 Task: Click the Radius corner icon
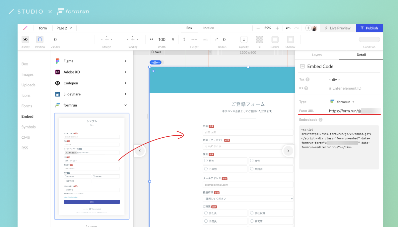click(217, 39)
